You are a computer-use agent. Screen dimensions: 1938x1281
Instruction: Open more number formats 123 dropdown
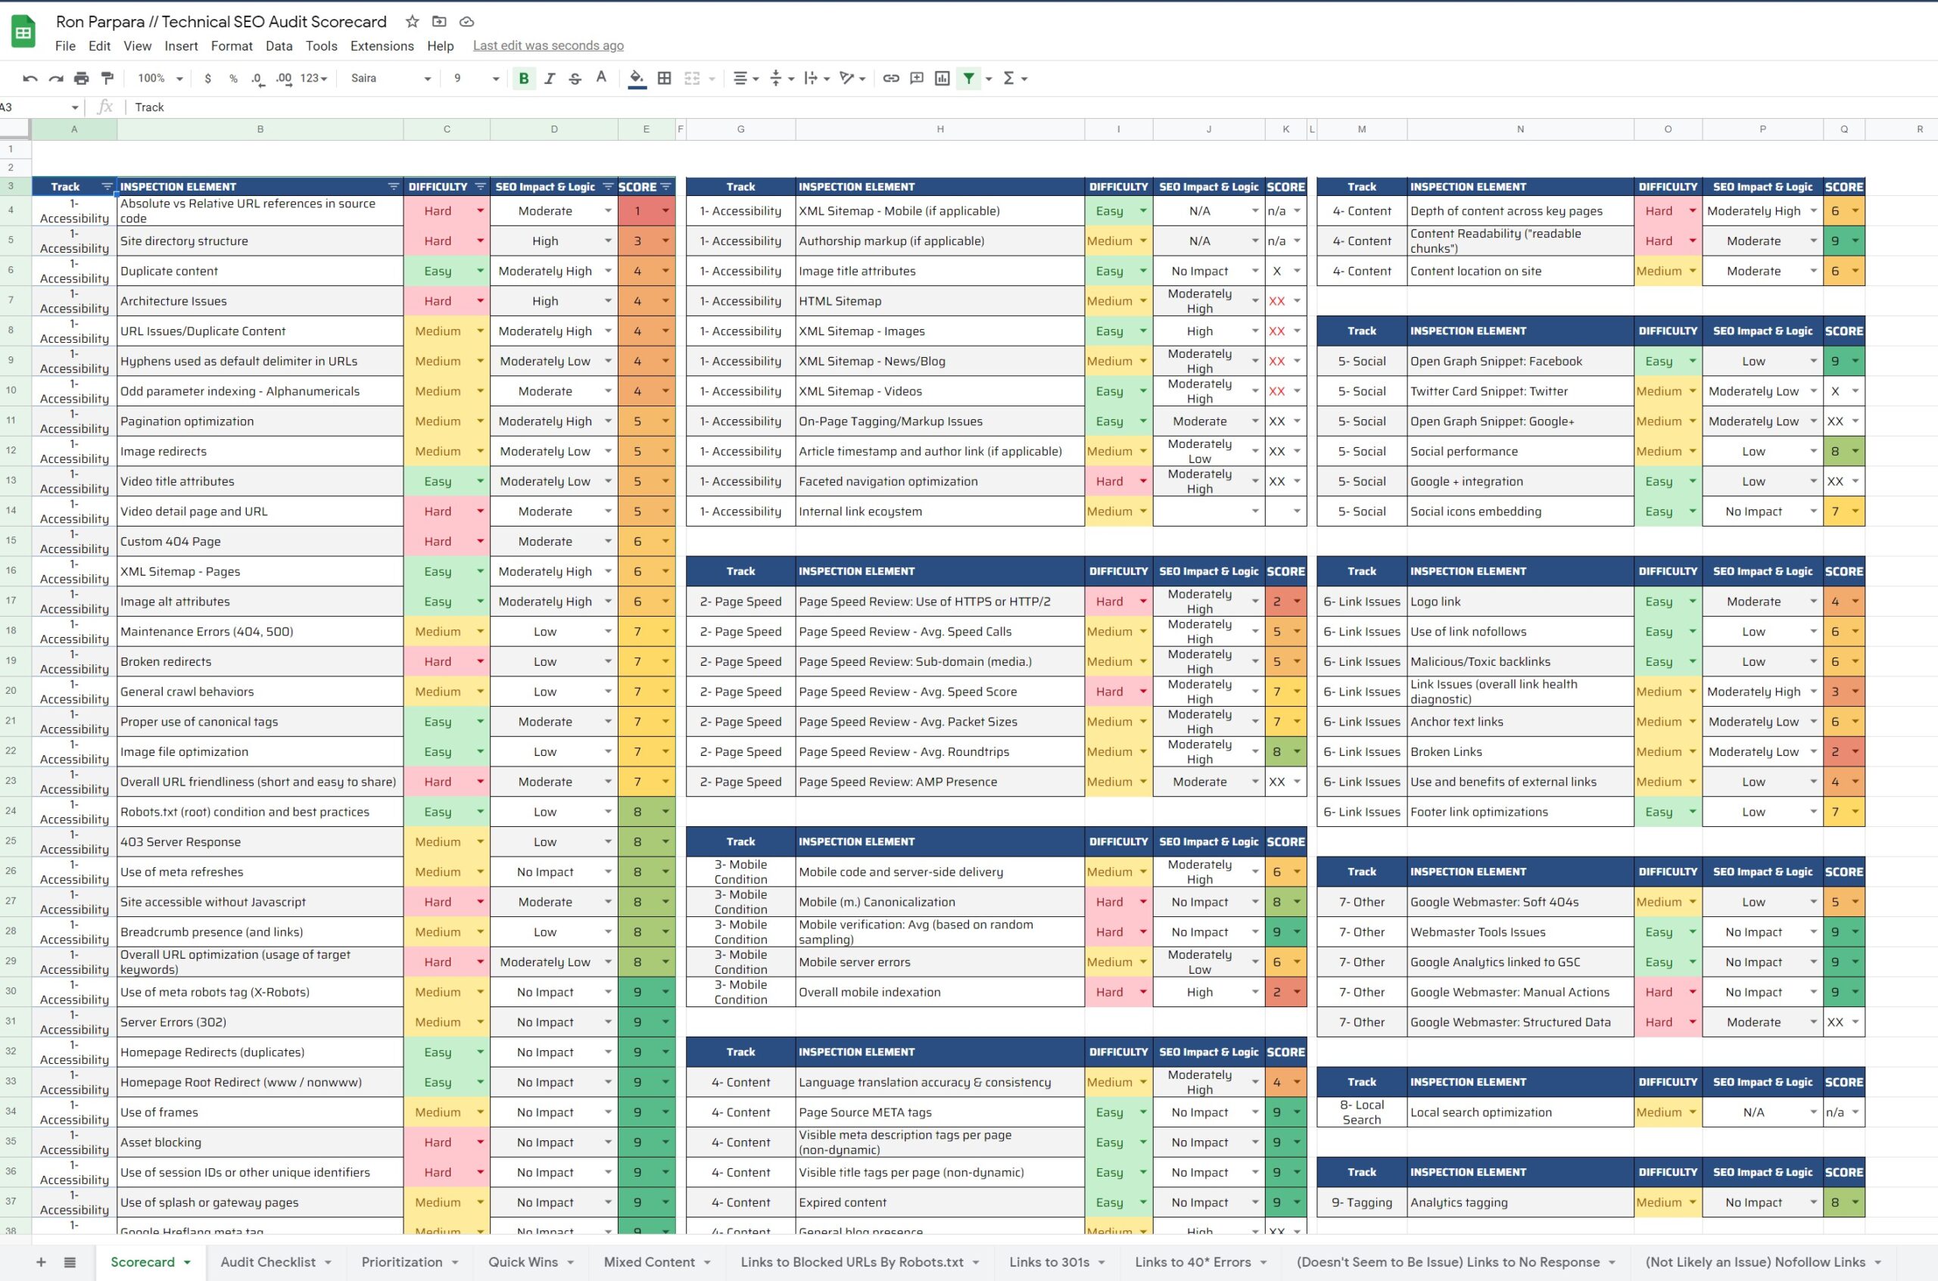(x=314, y=79)
